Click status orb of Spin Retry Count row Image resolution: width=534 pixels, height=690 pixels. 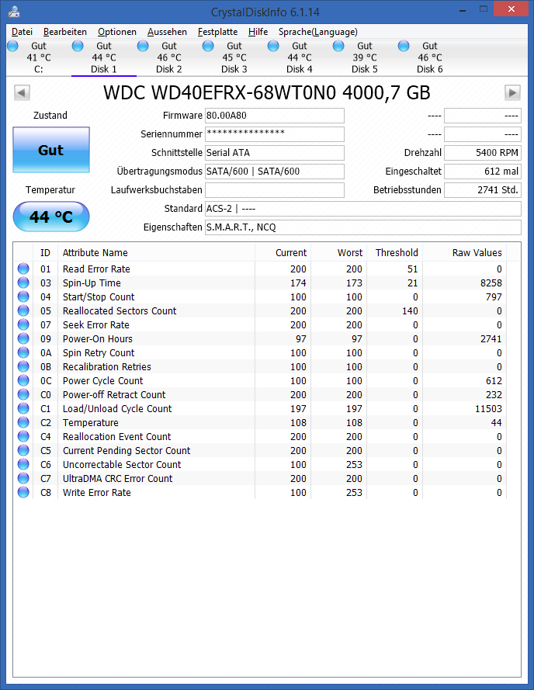click(23, 352)
